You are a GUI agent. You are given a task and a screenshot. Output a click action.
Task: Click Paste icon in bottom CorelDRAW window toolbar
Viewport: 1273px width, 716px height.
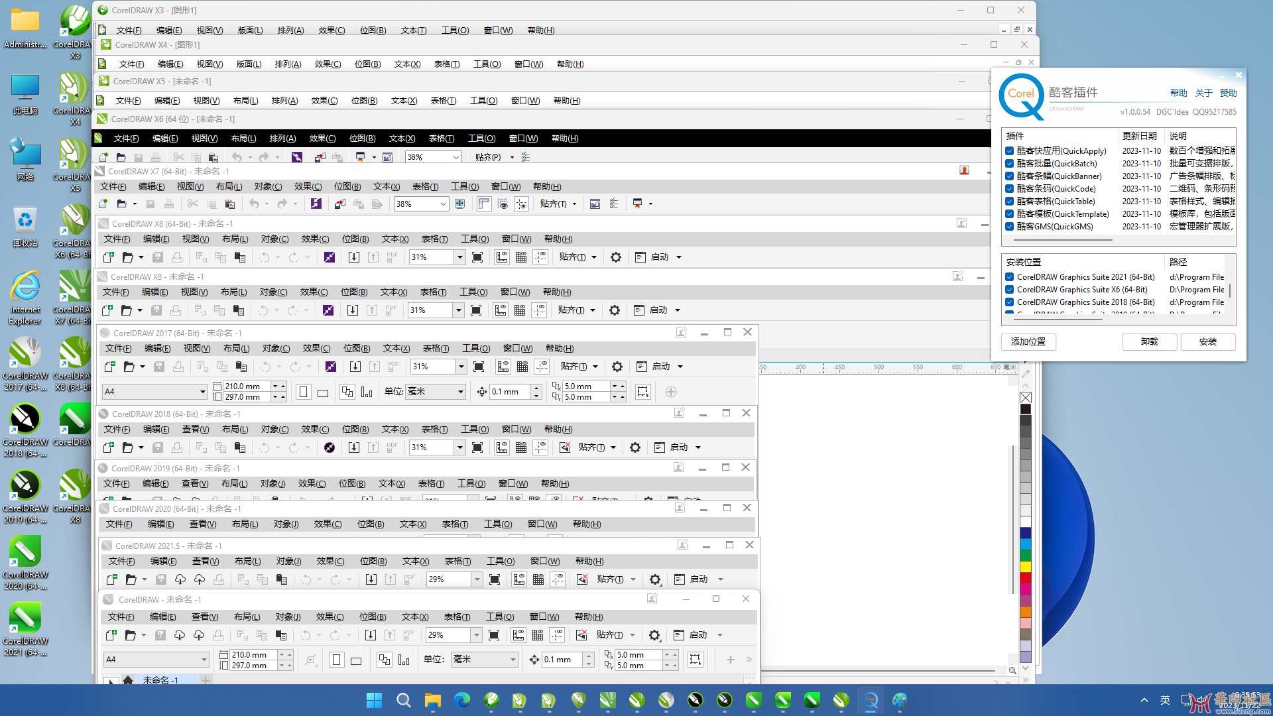click(x=281, y=635)
